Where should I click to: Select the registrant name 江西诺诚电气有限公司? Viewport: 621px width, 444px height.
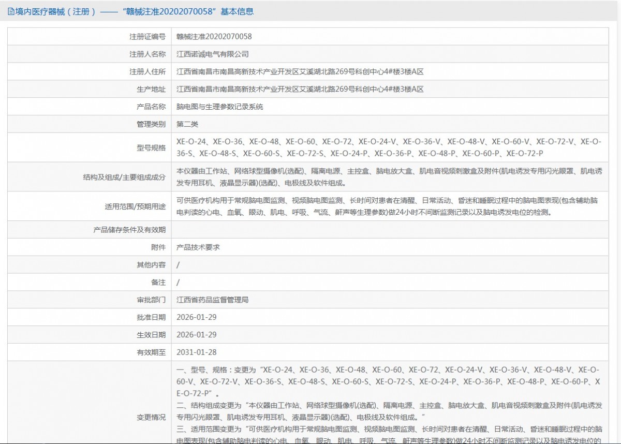[x=213, y=54]
